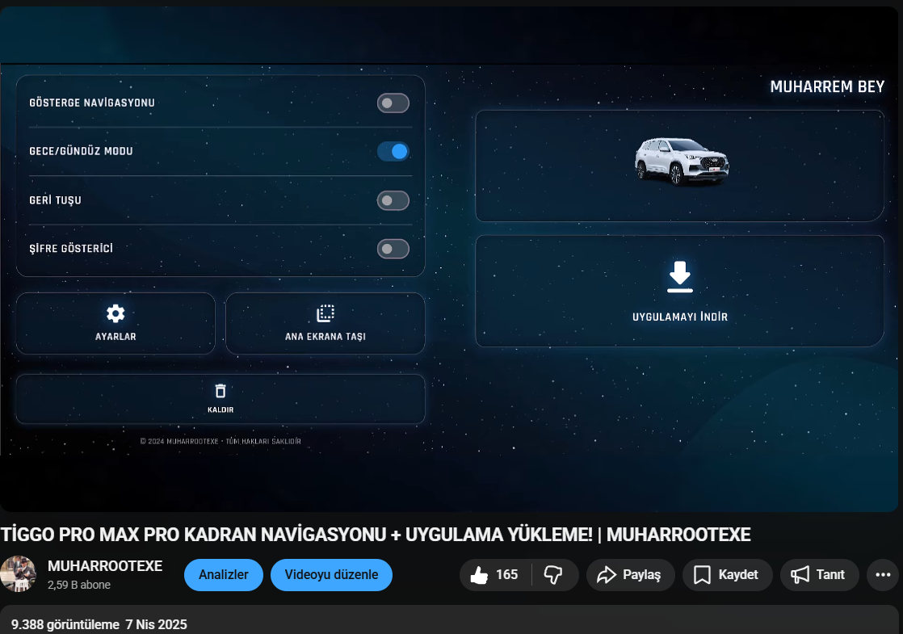This screenshot has width=903, height=634.
Task: Enable the Geri Tuşu switch
Action: click(393, 200)
